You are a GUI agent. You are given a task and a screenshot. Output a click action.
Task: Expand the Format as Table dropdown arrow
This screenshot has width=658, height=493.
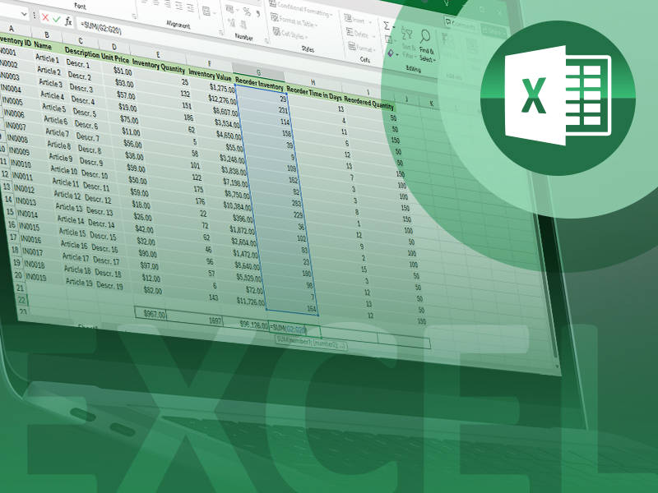coord(316,25)
